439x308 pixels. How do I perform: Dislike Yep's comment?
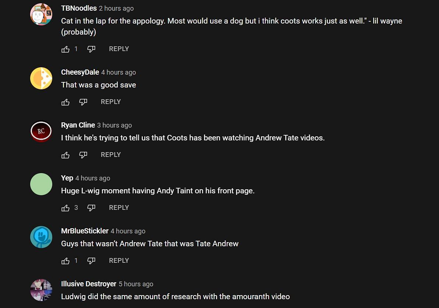tap(91, 208)
